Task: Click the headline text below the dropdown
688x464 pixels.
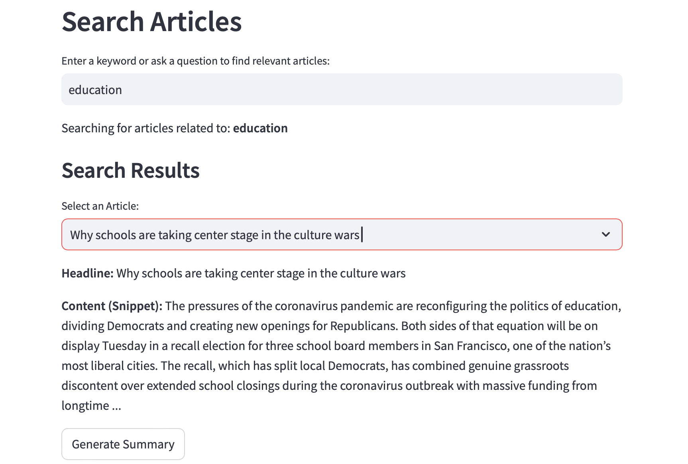Action: click(x=261, y=273)
